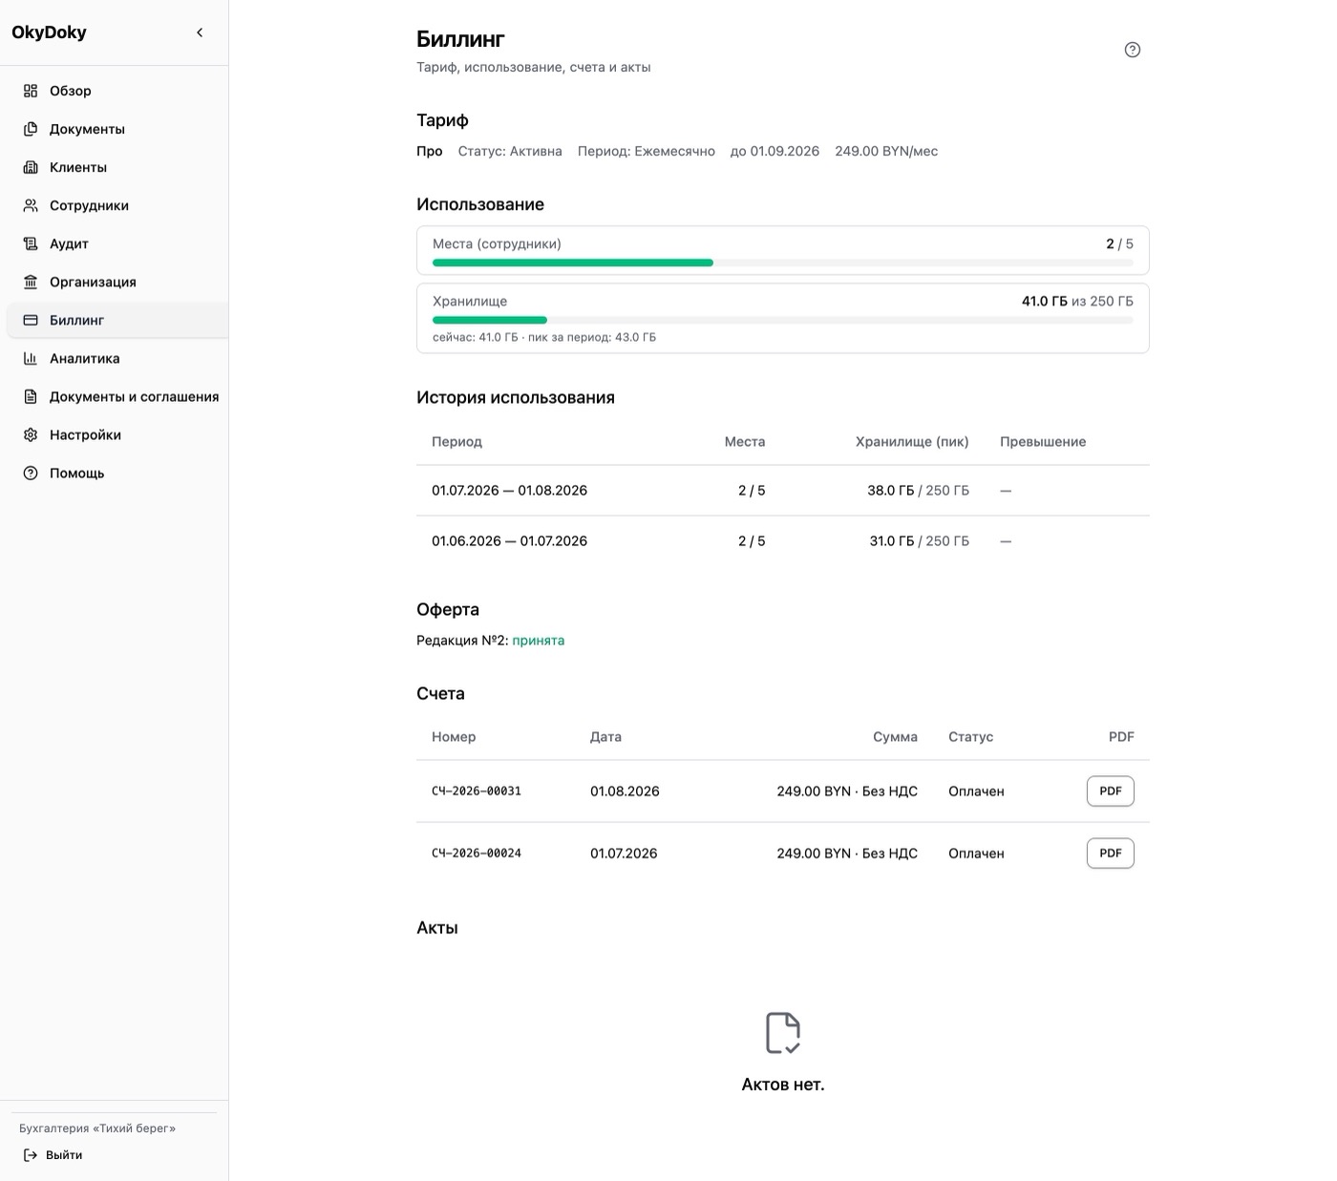Click the Сотрудники people icon
Image resolution: width=1337 pixels, height=1181 pixels.
click(x=31, y=205)
